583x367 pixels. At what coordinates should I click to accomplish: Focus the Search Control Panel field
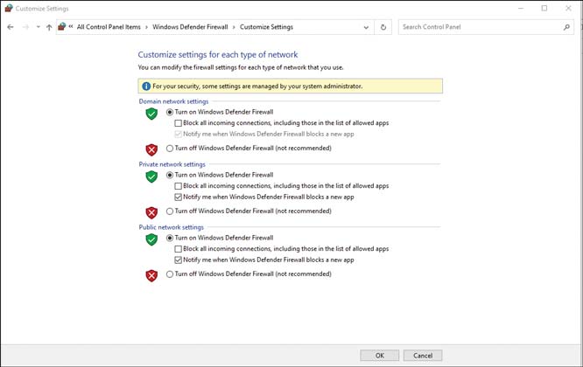[486, 27]
